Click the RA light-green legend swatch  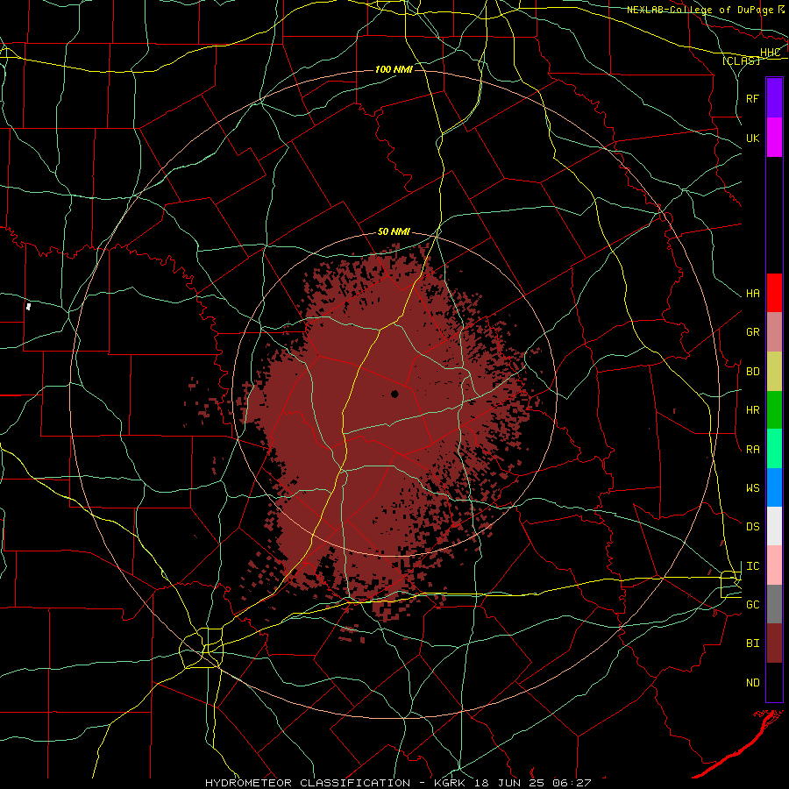(774, 449)
